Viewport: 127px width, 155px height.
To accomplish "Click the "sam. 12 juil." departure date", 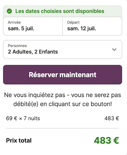I will pyautogui.click(x=82, y=29).
